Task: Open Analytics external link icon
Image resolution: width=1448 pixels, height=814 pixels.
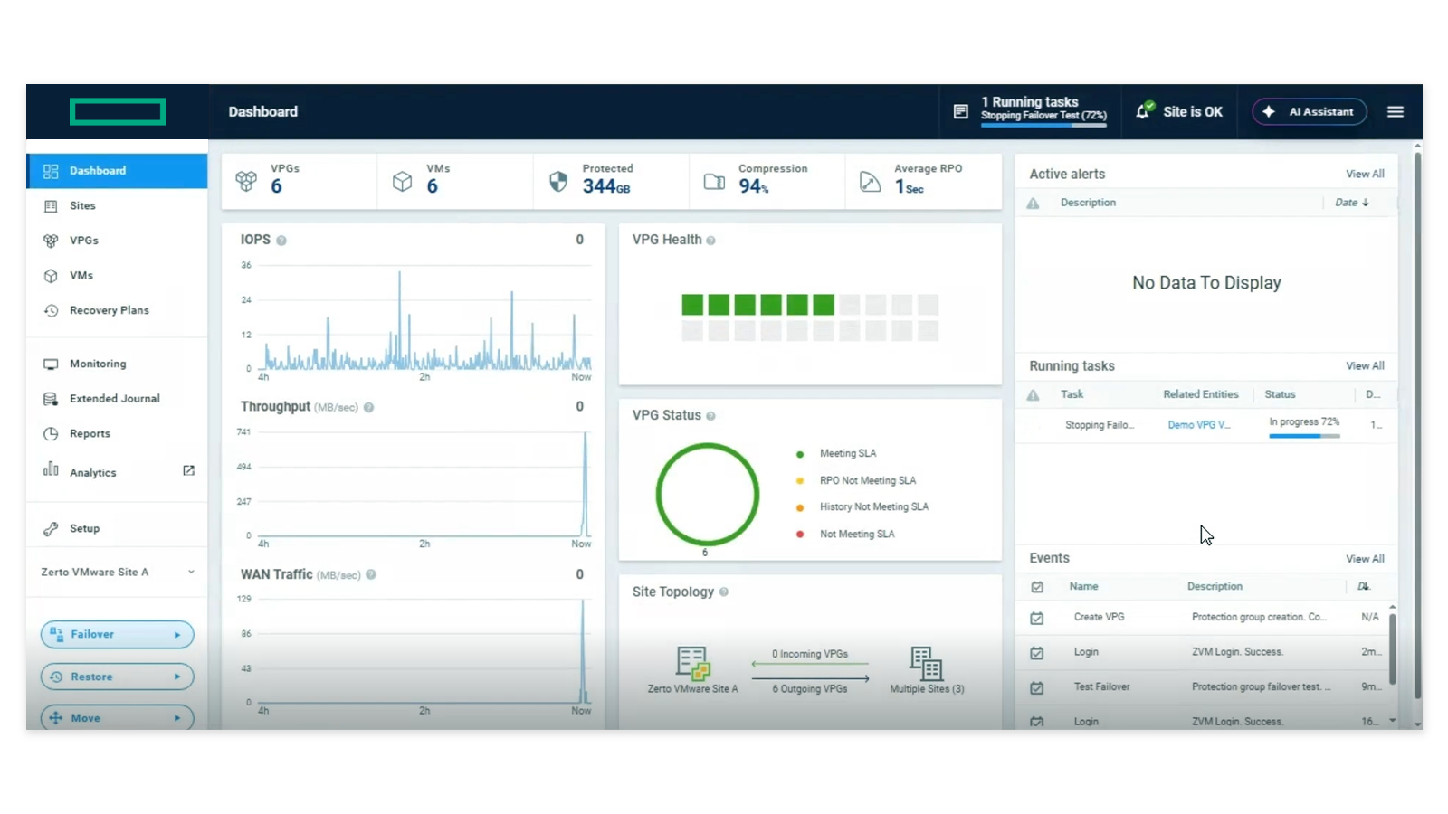Action: pos(188,470)
